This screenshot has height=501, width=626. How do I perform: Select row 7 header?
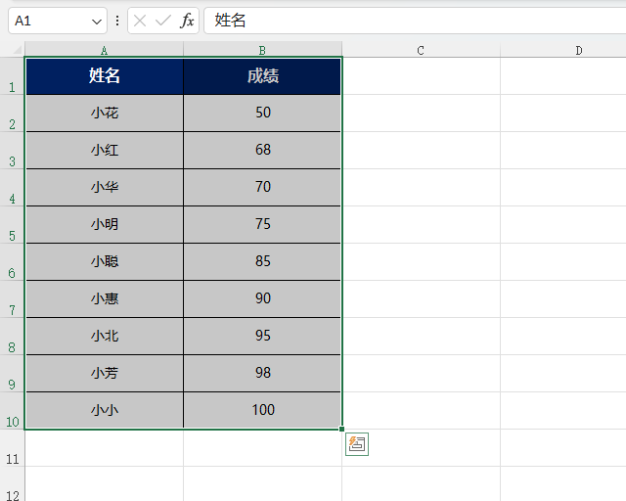[12, 298]
